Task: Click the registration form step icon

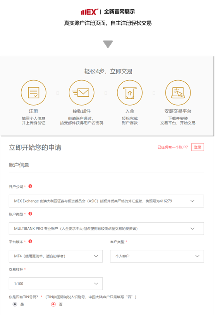Action: 33,93
